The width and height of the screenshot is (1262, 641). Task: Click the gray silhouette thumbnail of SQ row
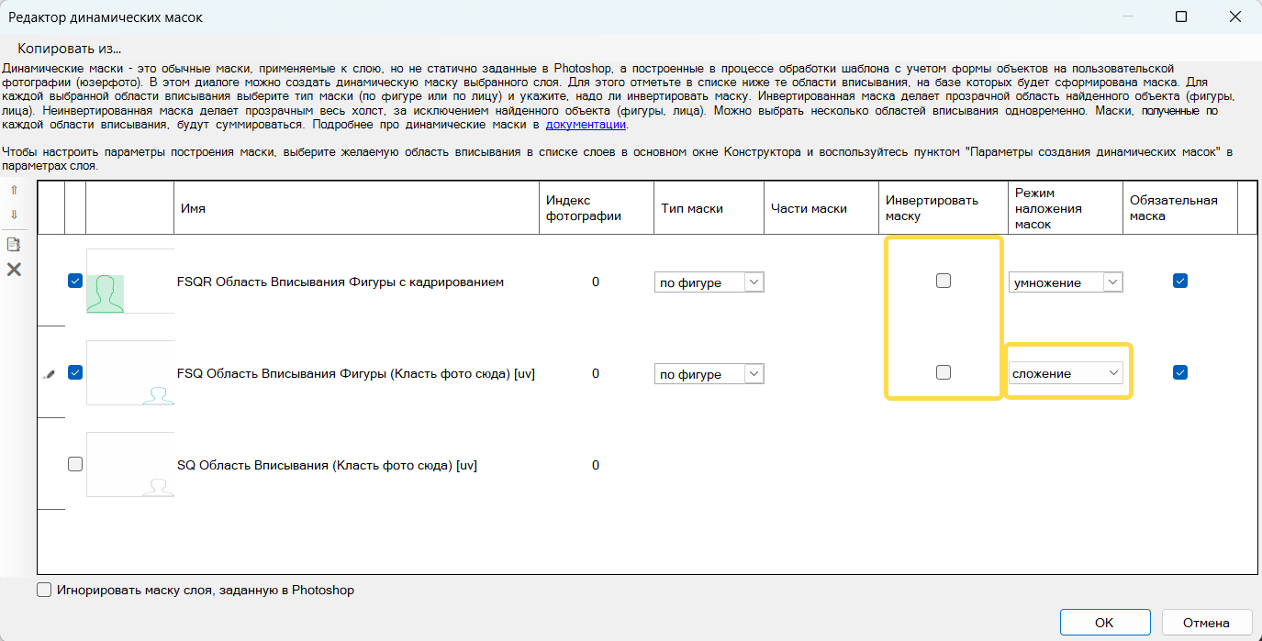click(158, 486)
